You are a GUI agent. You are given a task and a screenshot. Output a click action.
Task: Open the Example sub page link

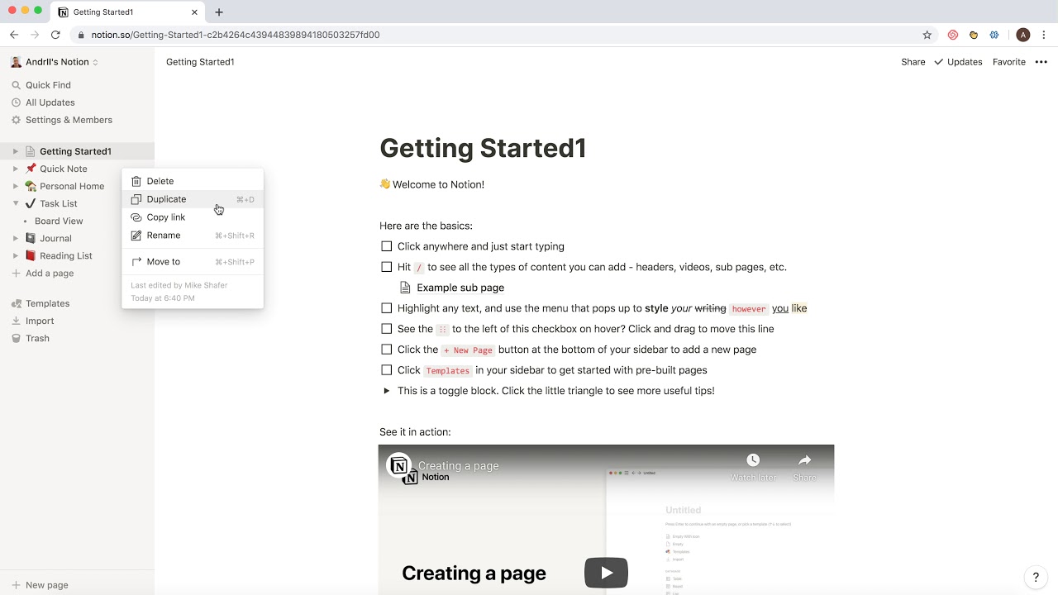[460, 288]
